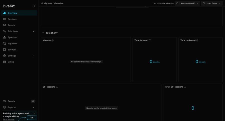Click the Egresses upload icon
225x121 pixels.
4,37
